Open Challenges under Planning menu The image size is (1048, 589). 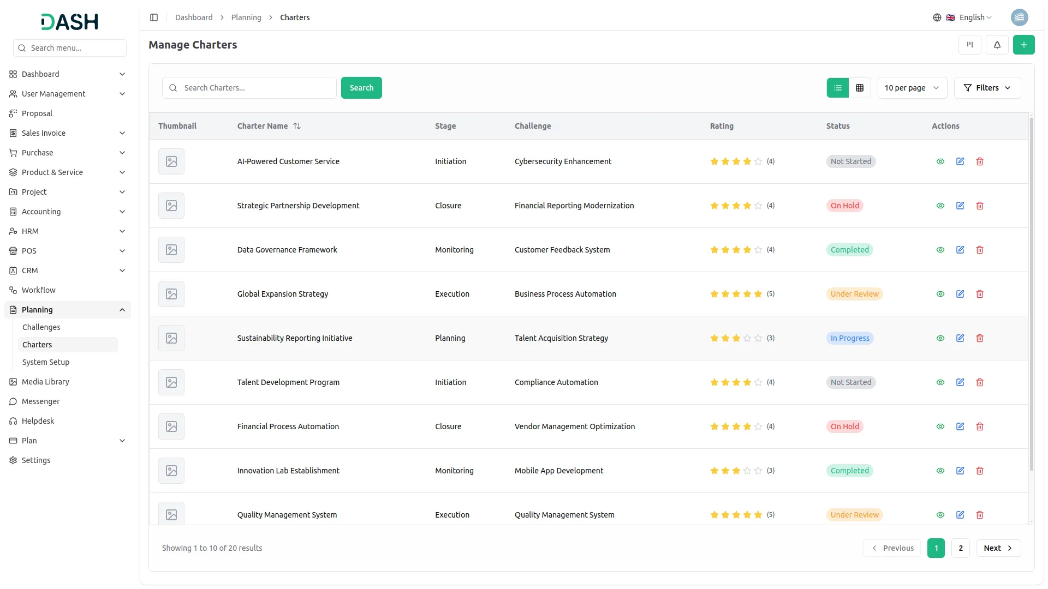click(x=41, y=327)
